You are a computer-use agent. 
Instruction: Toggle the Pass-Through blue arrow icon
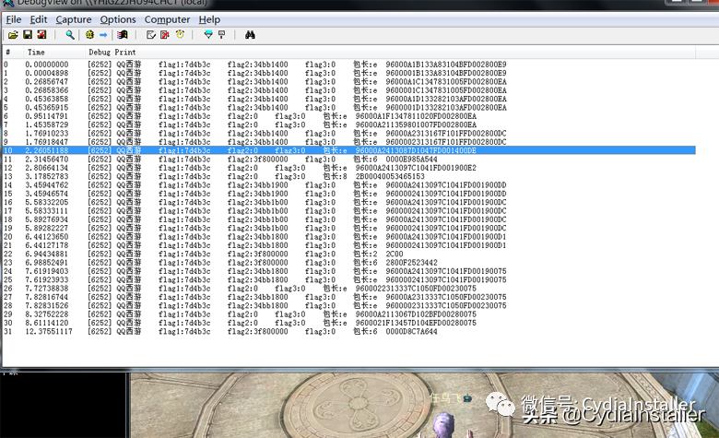click(103, 35)
